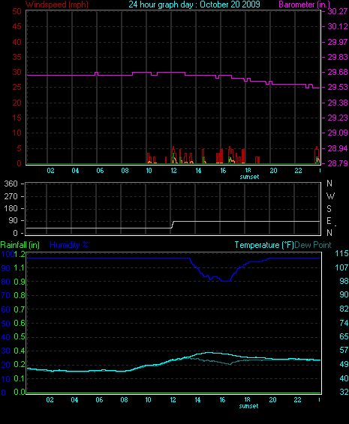Click the 28.79 barometer scale value
This screenshot has width=349, height=424.
point(338,163)
